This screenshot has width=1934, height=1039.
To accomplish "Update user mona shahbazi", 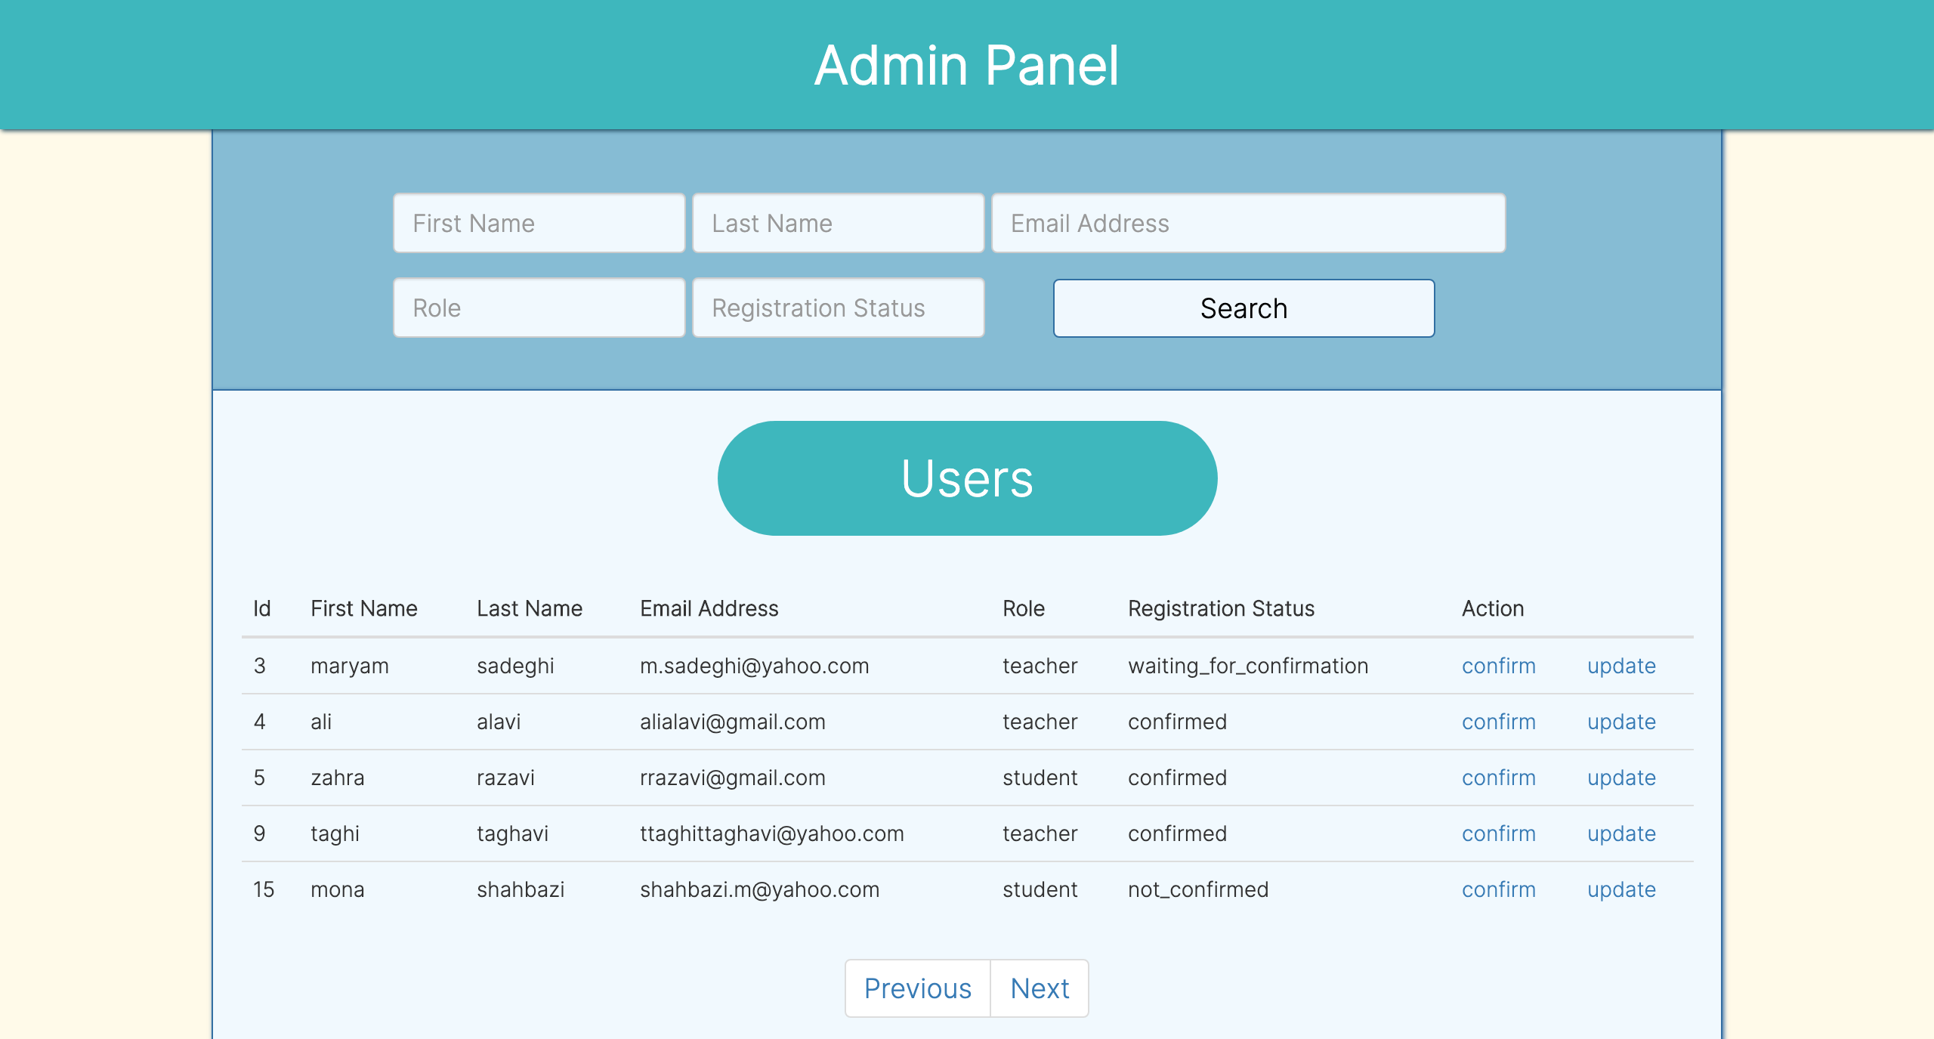I will click(x=1621, y=889).
